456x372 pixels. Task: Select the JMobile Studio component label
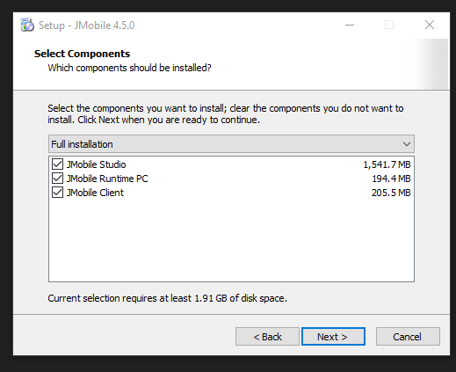[96, 164]
